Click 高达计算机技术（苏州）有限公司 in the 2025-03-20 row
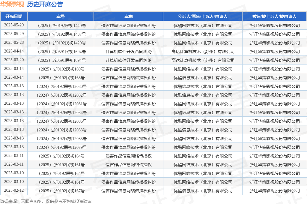This screenshot has height=204, width=307. pyautogui.click(x=203, y=60)
